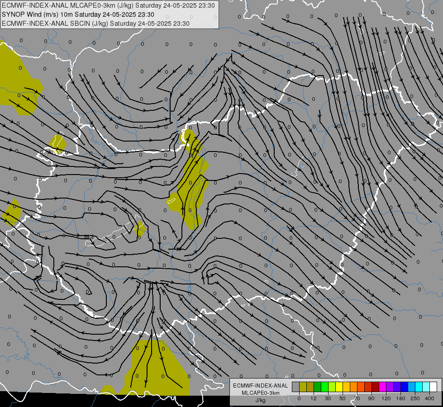Select the dark red legend swatch
Screen dimensions: 443x407
pos(375,387)
